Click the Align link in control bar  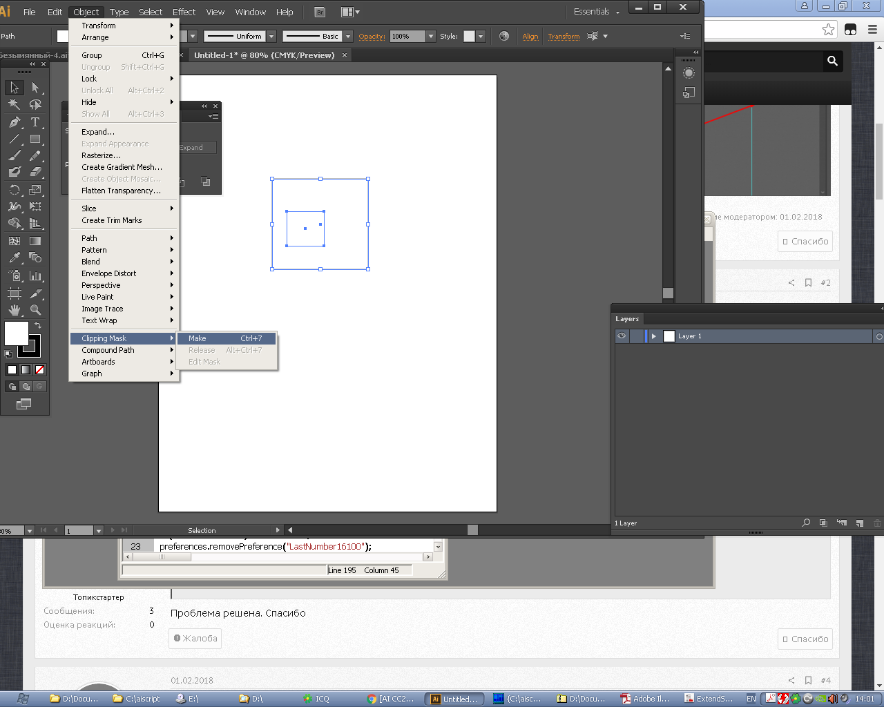point(530,37)
